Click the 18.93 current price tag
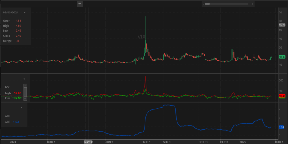Viewport: 288px width, 144px height. coord(282,57)
